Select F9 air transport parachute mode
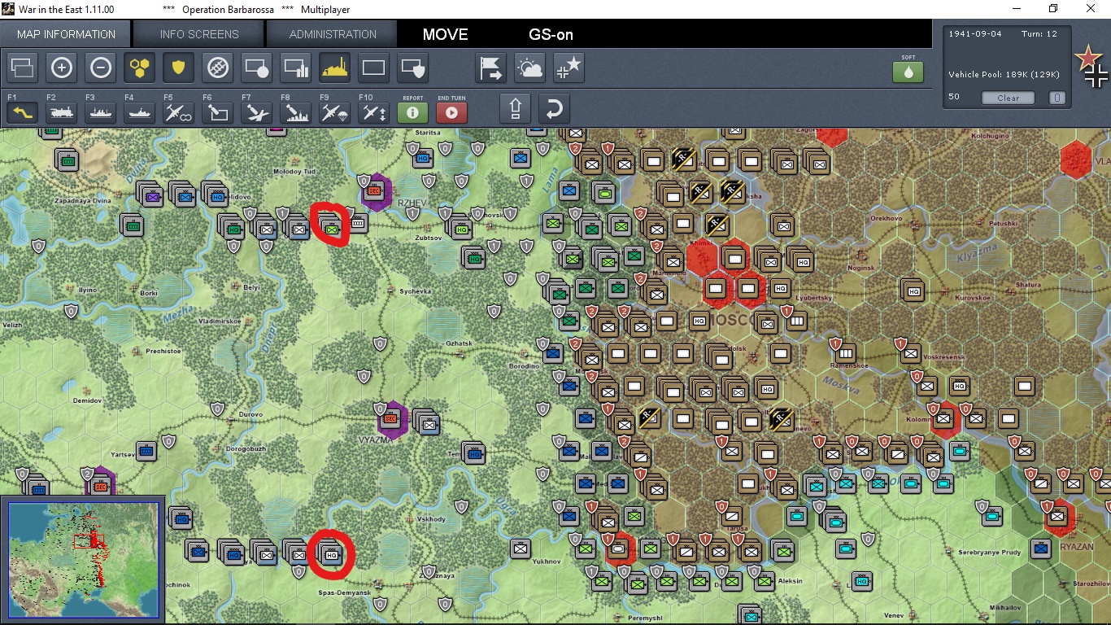 pyautogui.click(x=334, y=112)
